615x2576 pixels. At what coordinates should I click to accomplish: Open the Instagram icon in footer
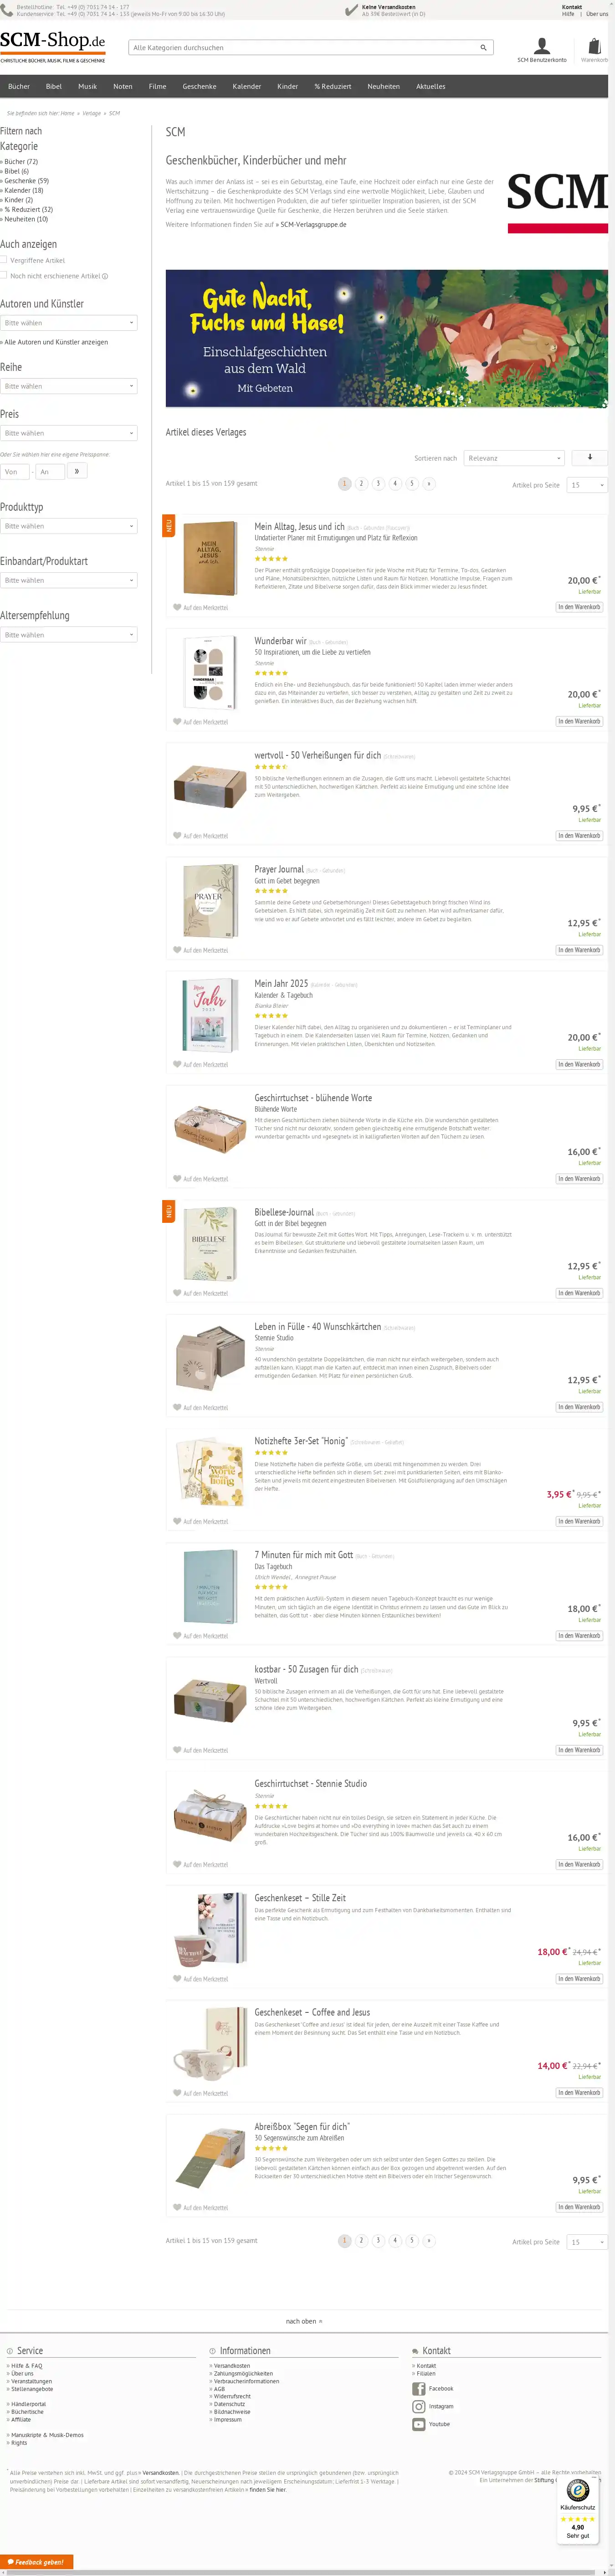point(419,2406)
